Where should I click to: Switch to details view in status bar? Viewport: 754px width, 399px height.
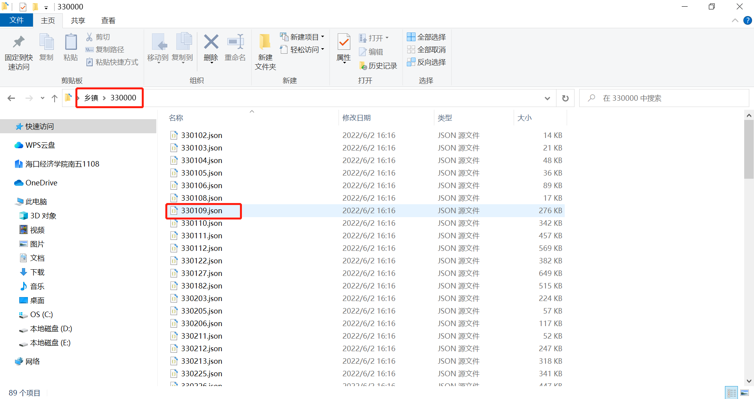[x=732, y=393]
